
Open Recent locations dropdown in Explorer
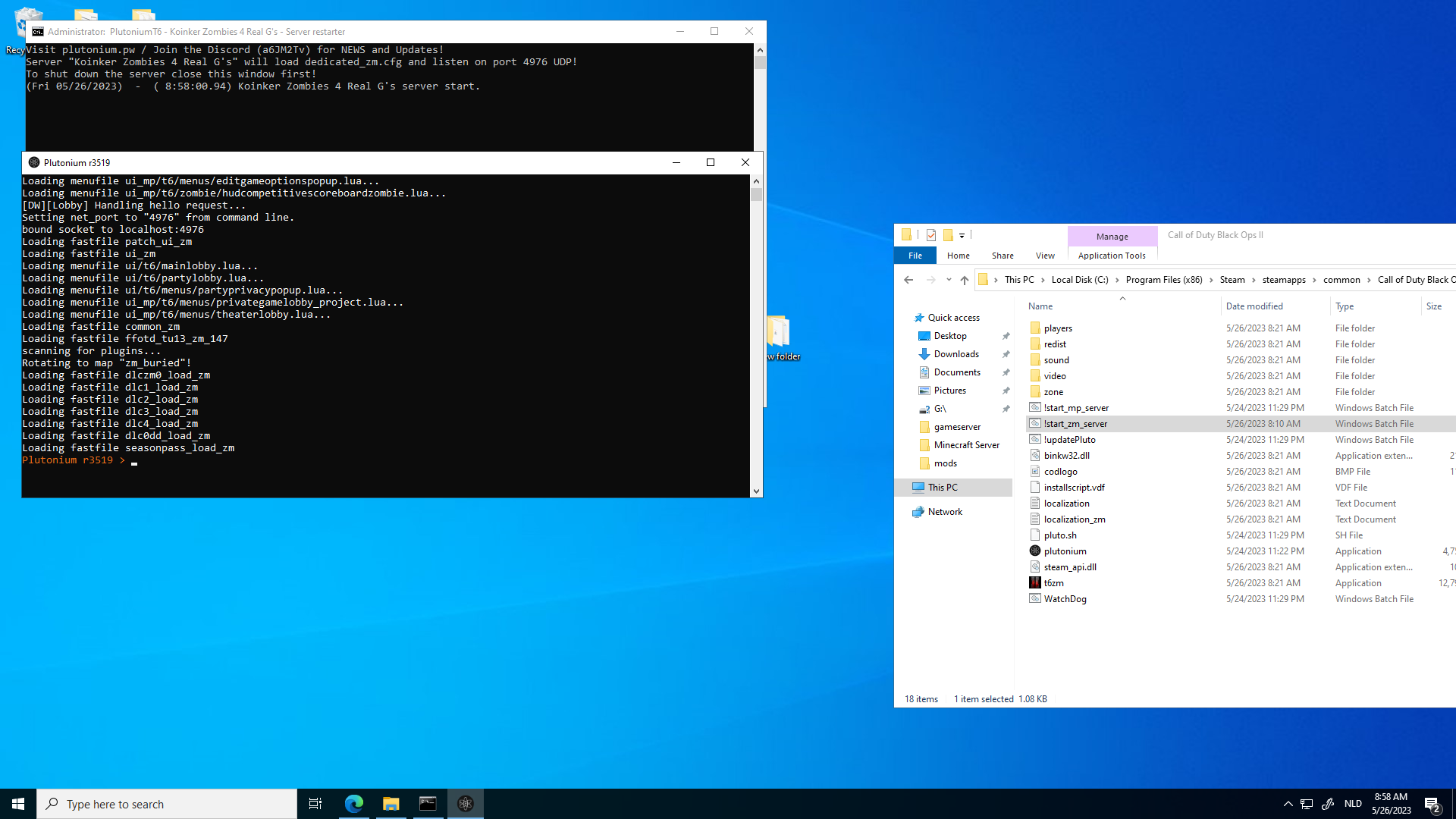point(948,280)
